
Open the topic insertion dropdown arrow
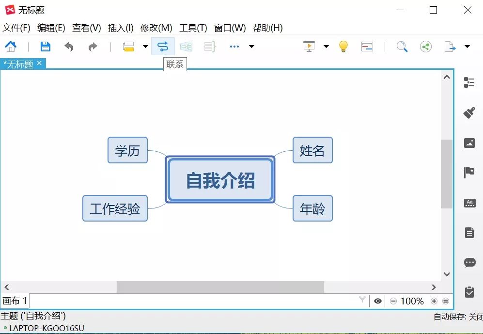point(145,46)
